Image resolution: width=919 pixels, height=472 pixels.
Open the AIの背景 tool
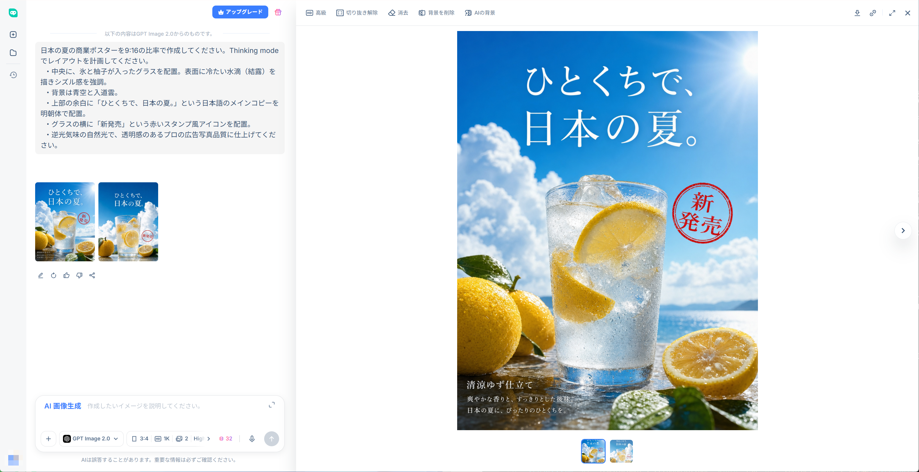[x=480, y=13]
